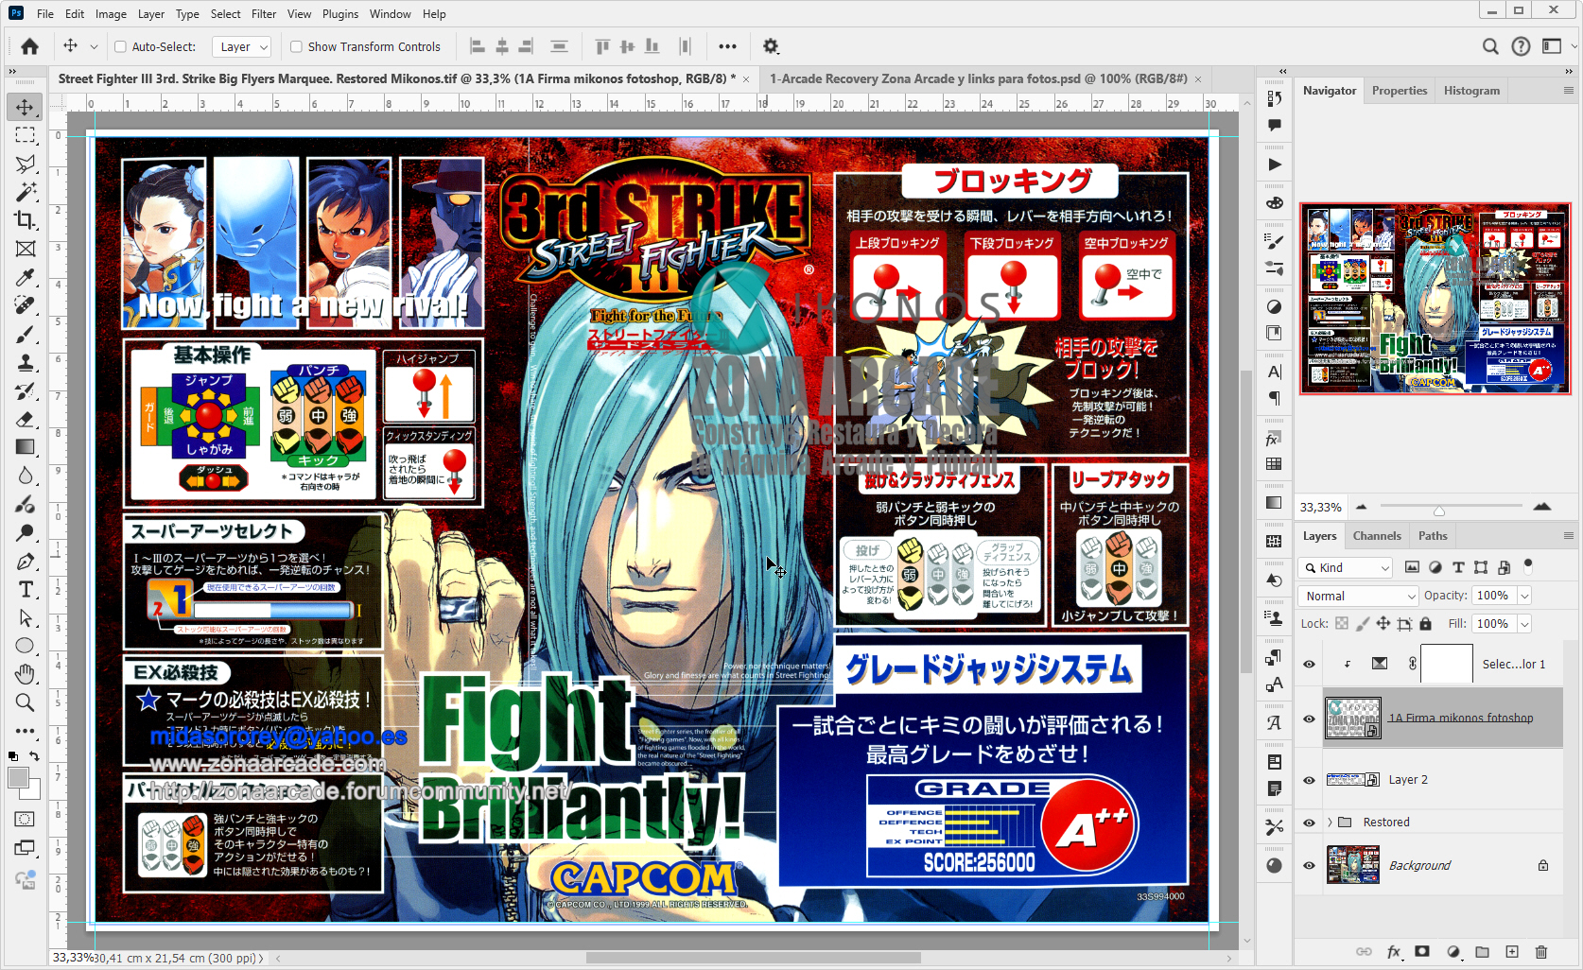The height and width of the screenshot is (970, 1583).
Task: Select the Brush tool
Action: click(26, 334)
